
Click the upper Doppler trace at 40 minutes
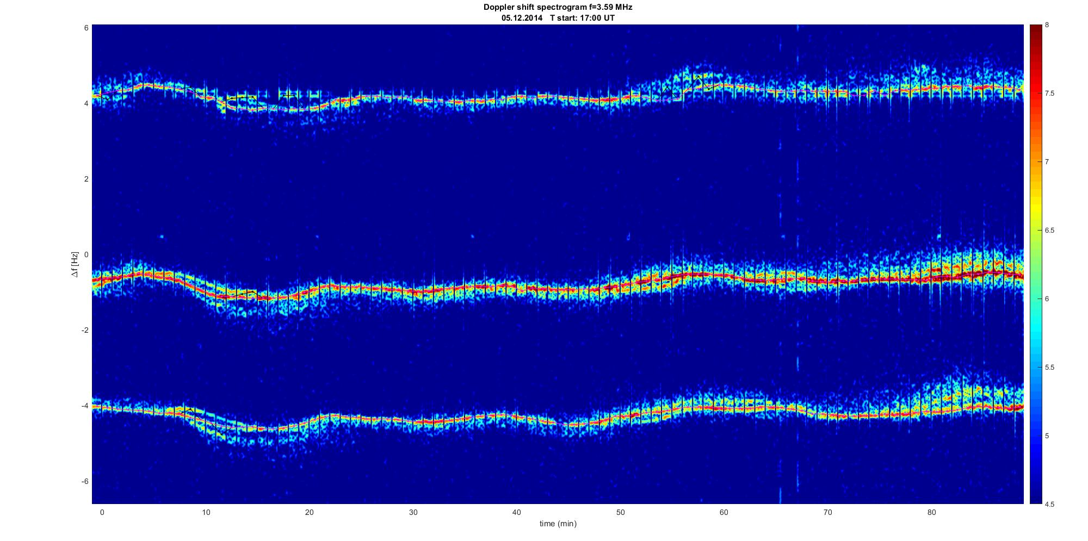[517, 98]
